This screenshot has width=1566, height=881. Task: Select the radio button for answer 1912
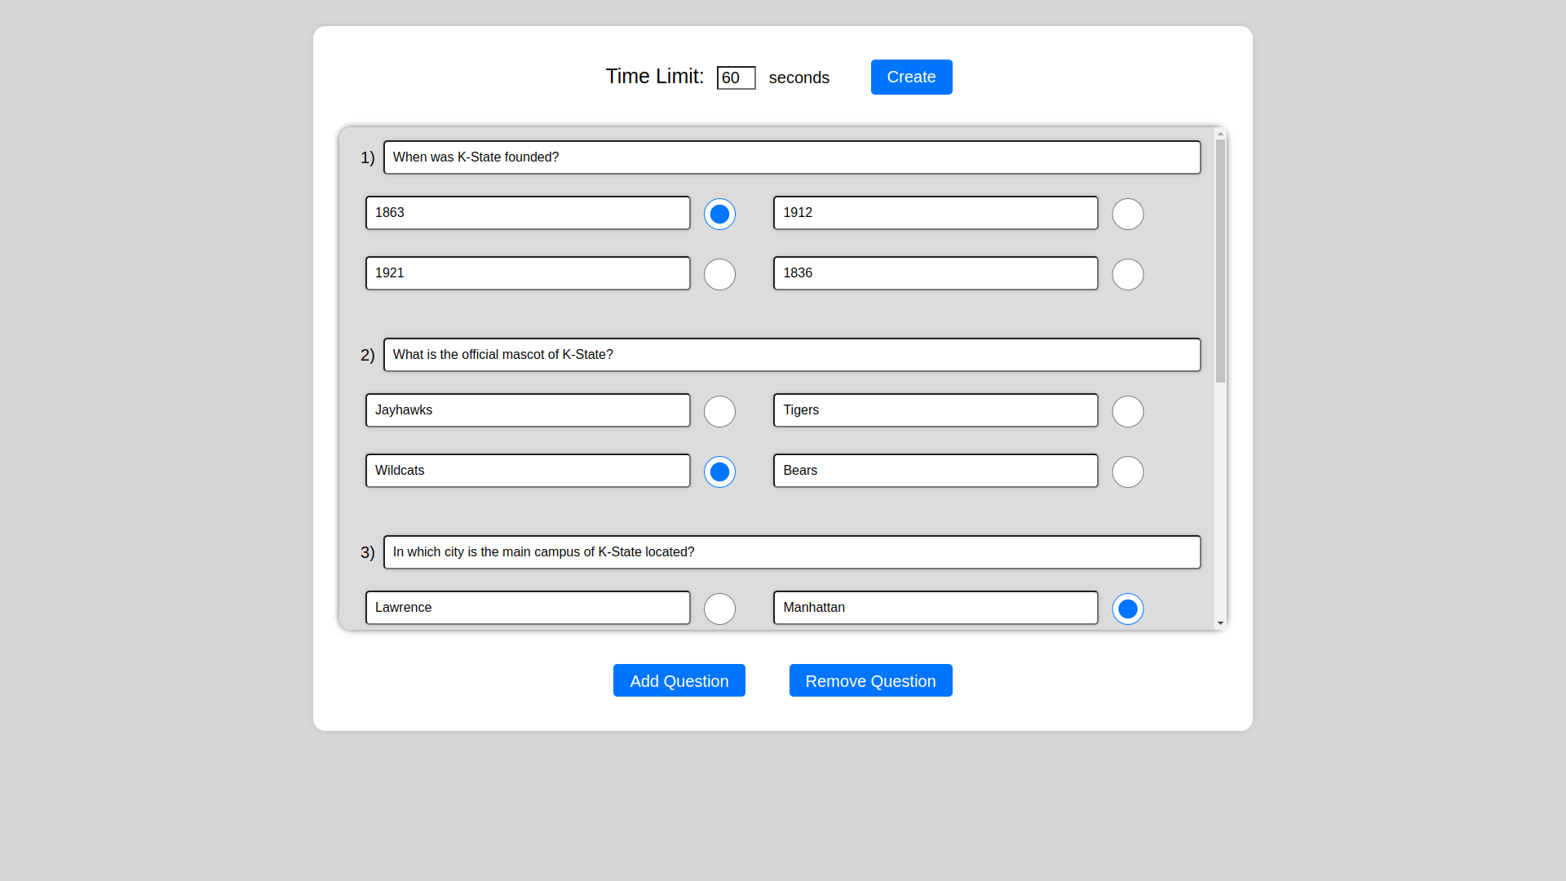[1127, 215]
